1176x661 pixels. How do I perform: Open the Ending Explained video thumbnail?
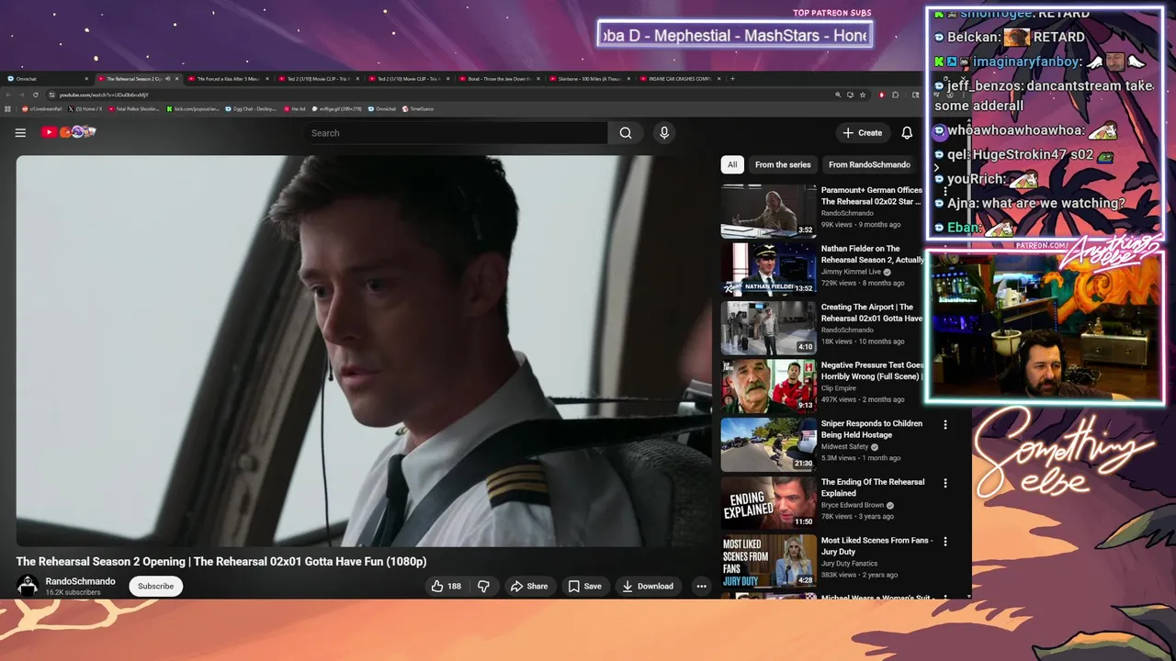coord(768,502)
